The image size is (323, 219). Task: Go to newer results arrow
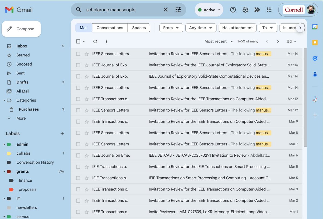click(x=267, y=41)
